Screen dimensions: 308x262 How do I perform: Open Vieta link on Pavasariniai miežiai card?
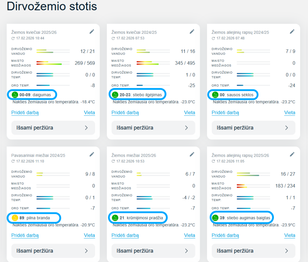tap(89, 235)
